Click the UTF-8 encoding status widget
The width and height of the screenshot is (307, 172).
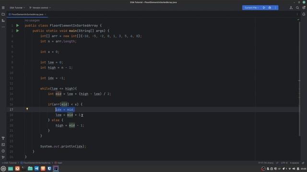pos(284,163)
